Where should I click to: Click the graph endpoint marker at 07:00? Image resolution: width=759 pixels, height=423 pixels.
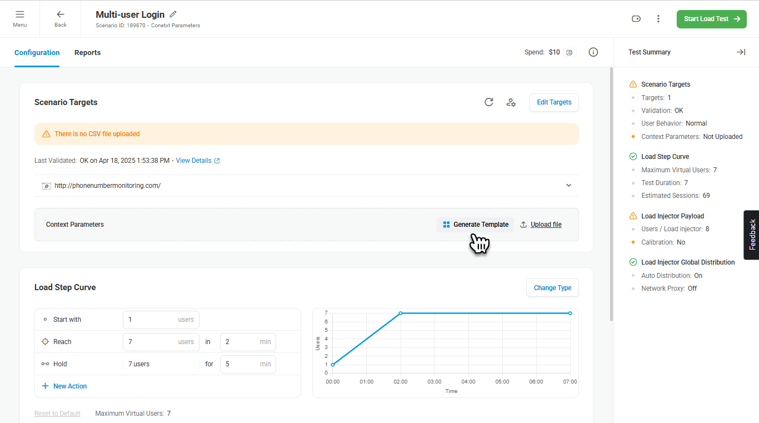(x=570, y=313)
